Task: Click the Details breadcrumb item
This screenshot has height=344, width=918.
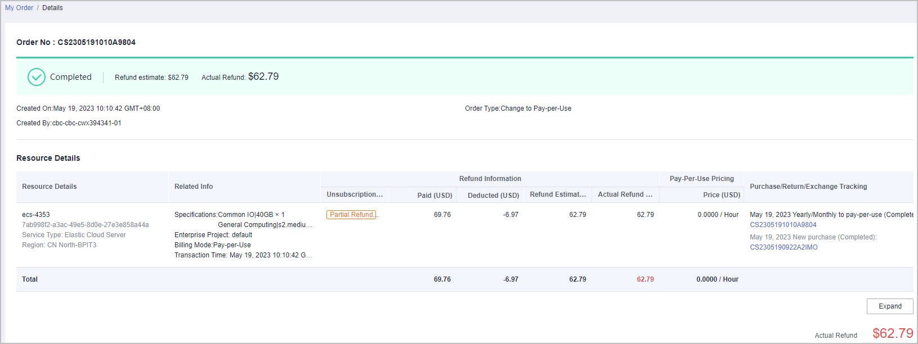Action: [52, 8]
